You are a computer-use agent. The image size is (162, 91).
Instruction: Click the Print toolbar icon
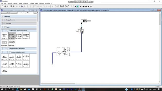click(13, 6)
